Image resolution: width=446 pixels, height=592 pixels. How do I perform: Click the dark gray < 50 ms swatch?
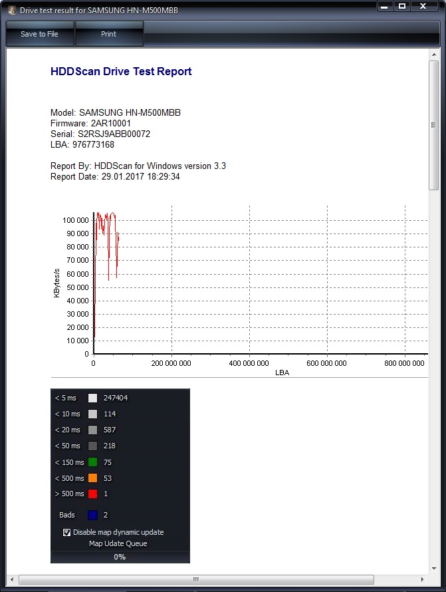[92, 446]
